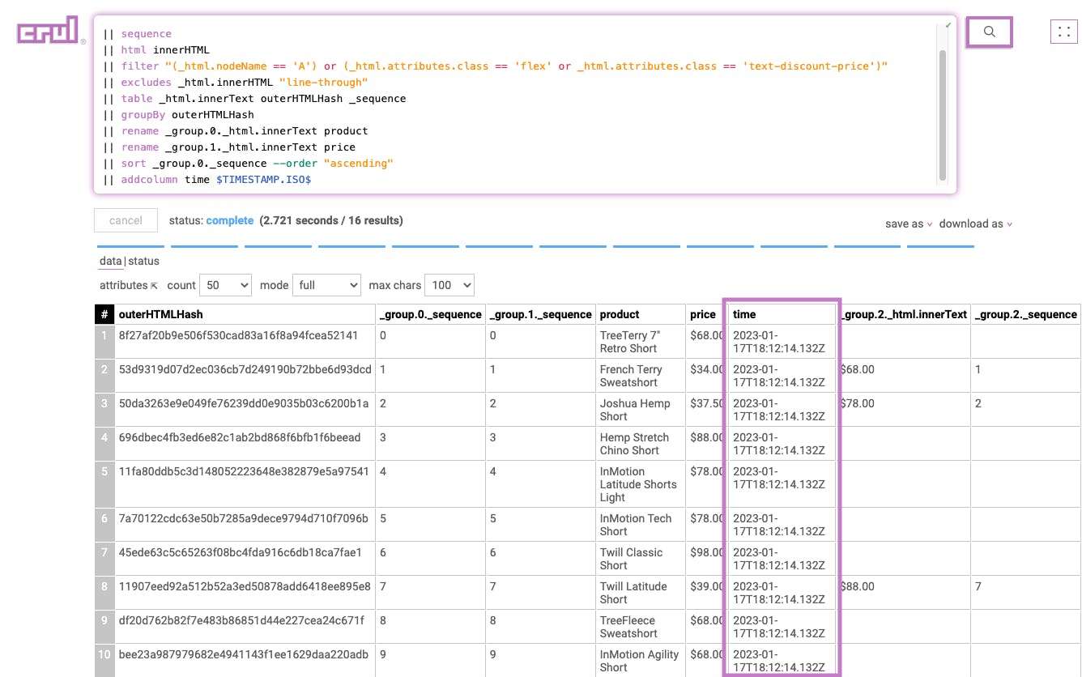Click product cell 'InMotion Latitude Shorts Light'
Image resolution: width=1082 pixels, height=677 pixels.
click(x=641, y=484)
